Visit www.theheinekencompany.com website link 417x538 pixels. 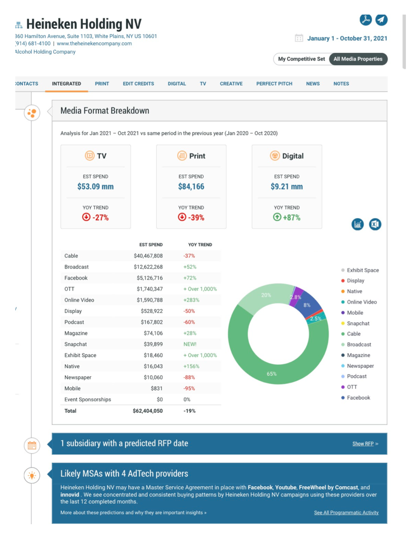pos(94,44)
